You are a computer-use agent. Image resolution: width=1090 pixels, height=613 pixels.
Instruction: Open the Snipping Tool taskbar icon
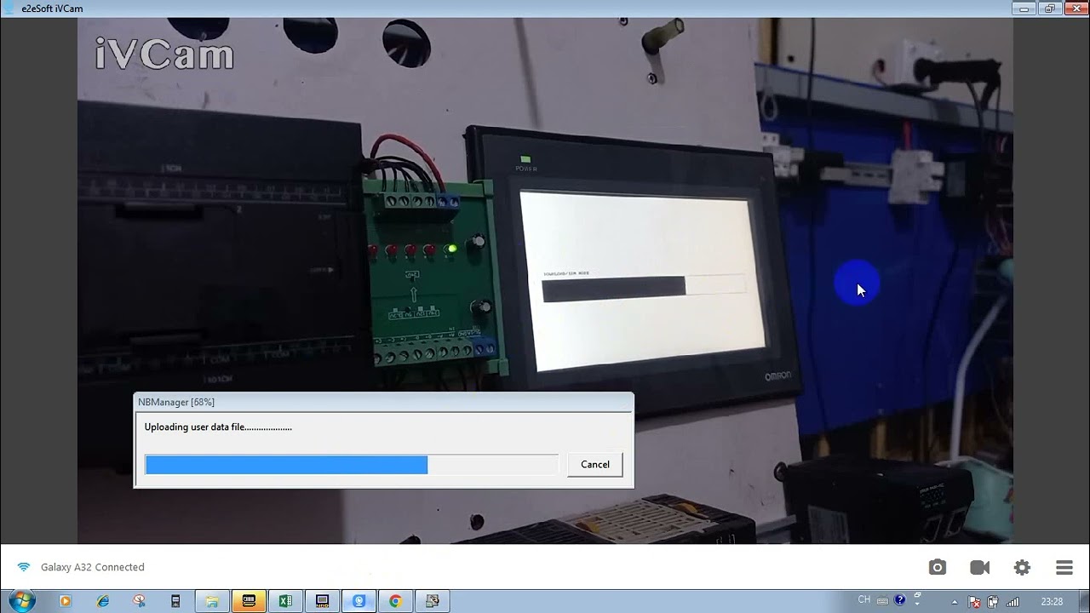140,601
